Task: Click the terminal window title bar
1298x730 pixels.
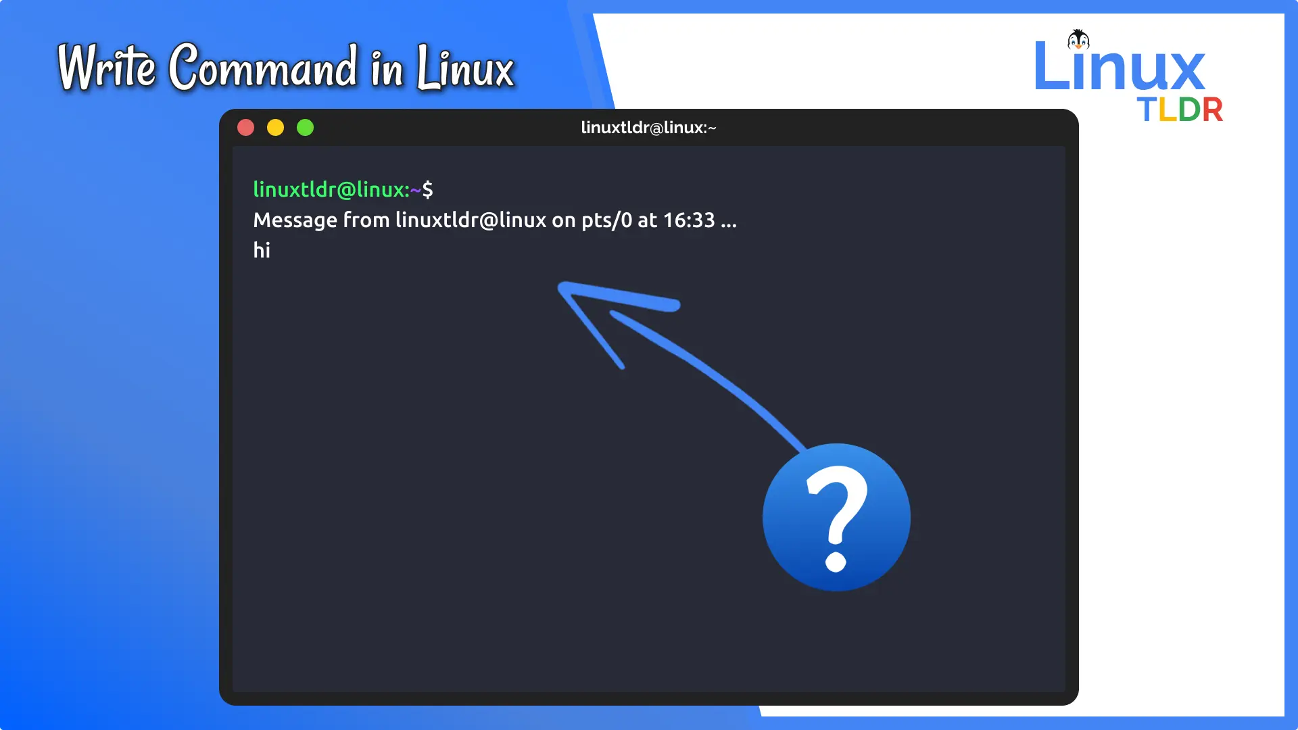Action: (649, 128)
